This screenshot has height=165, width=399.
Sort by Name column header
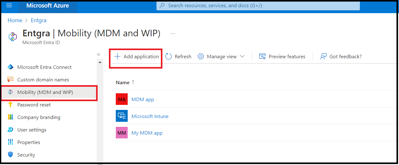[123, 83]
